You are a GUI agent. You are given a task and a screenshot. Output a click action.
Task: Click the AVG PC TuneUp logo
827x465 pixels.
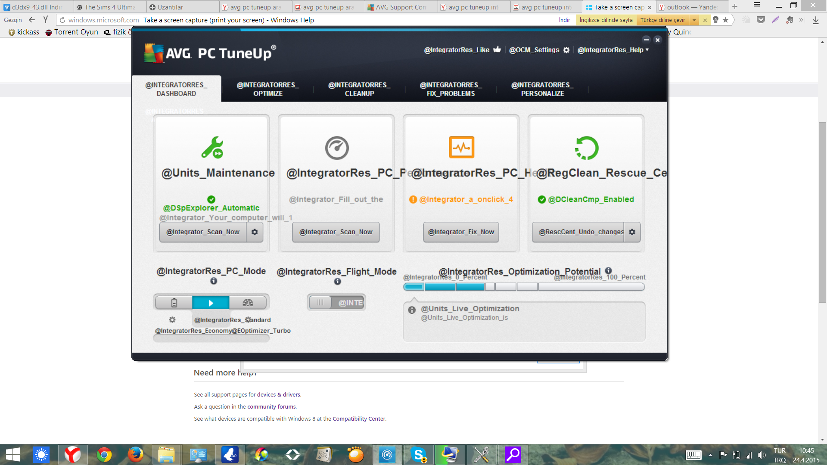pyautogui.click(x=210, y=53)
